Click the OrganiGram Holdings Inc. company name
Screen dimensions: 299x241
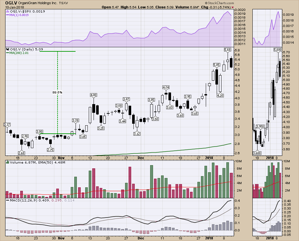(38, 3)
